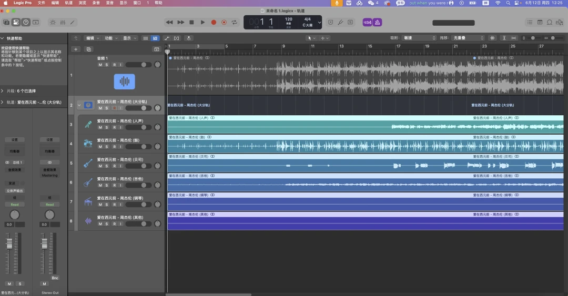
Task: Solo the 钢琴 piano track
Action: (x=106, y=205)
